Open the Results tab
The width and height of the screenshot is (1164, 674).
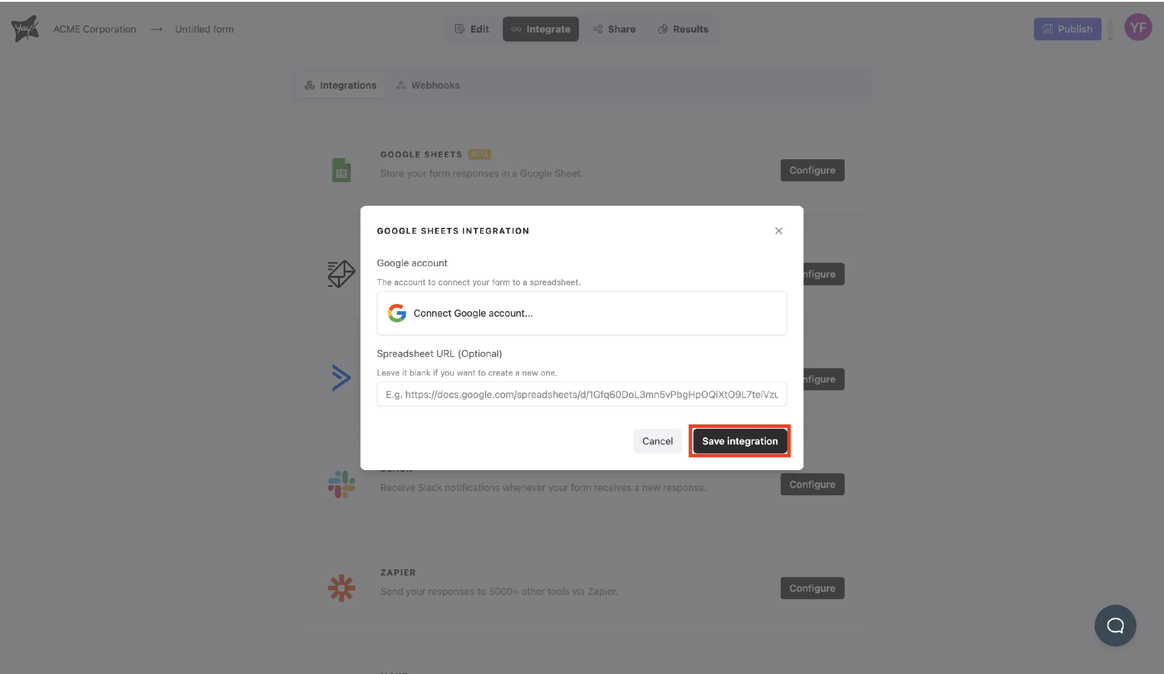point(683,29)
